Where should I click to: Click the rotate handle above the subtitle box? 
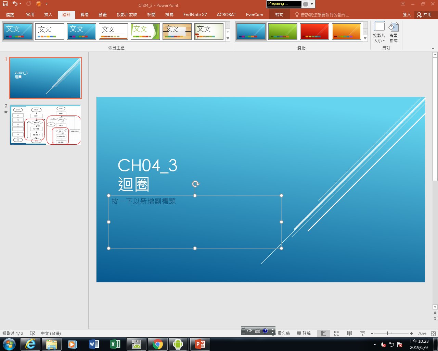[196, 184]
